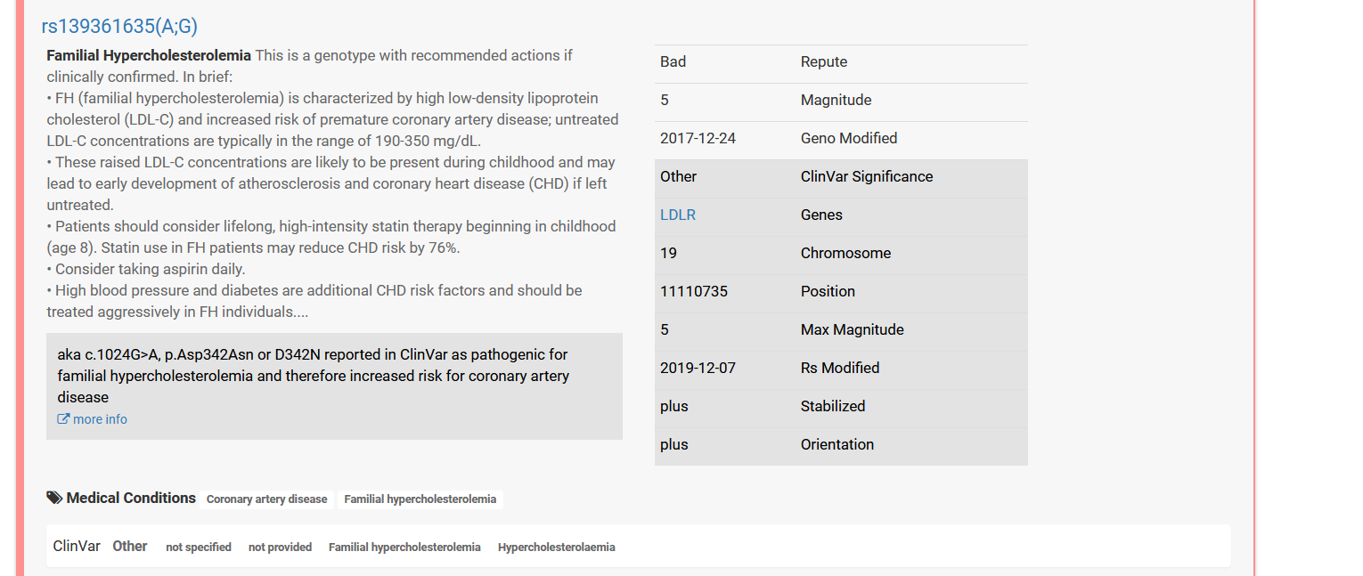The image size is (1363, 576).
Task: Click the Position 11110735 value
Action: tap(694, 291)
